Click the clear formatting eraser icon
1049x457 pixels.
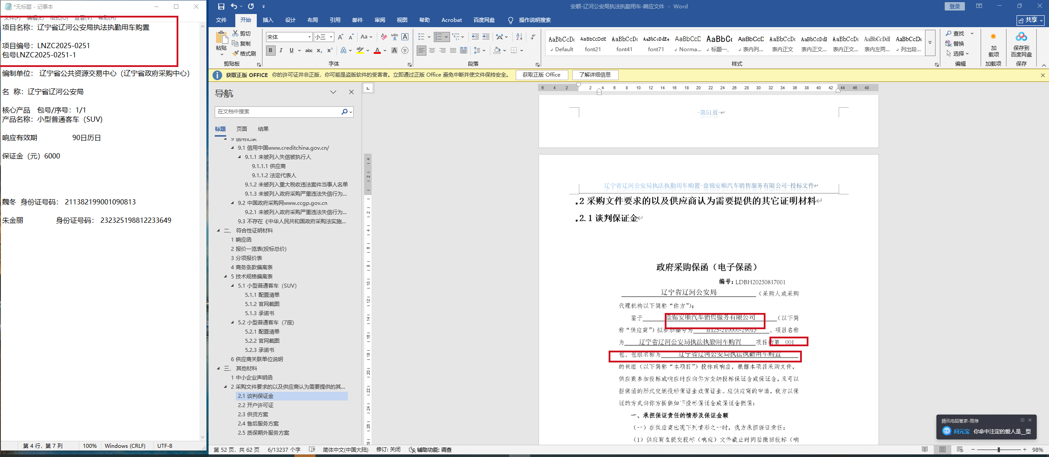click(x=384, y=37)
